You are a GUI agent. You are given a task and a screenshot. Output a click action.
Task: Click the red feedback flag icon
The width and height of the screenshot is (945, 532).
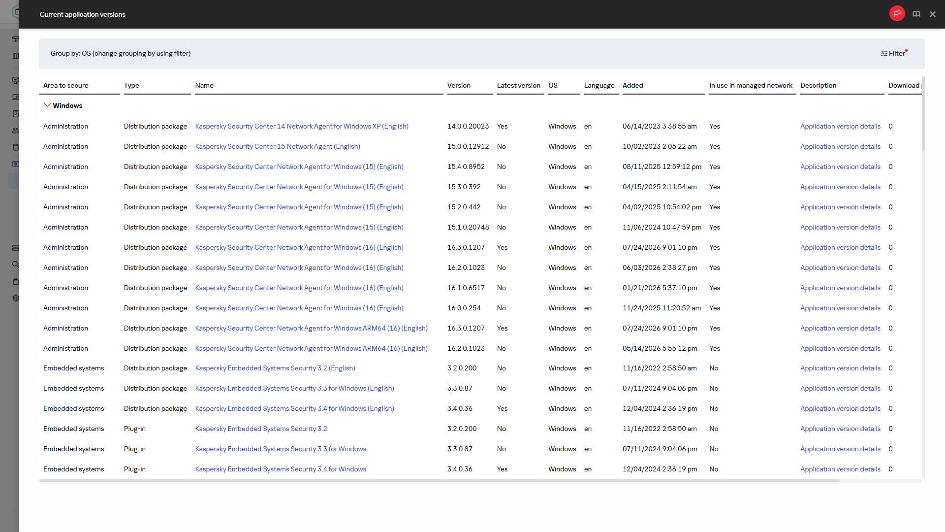click(x=897, y=14)
